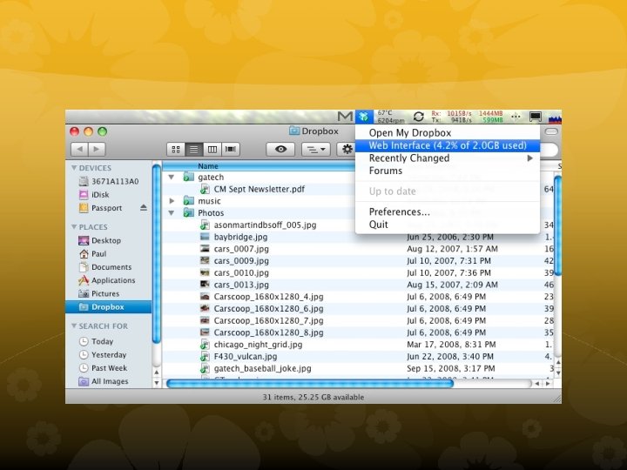The height and width of the screenshot is (470, 627).
Task: Click the file list vertical scrollbar
Action: coord(557,225)
